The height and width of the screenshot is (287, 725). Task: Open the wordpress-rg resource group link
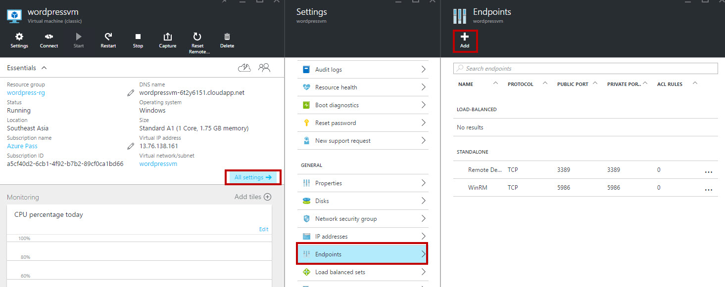(x=26, y=93)
